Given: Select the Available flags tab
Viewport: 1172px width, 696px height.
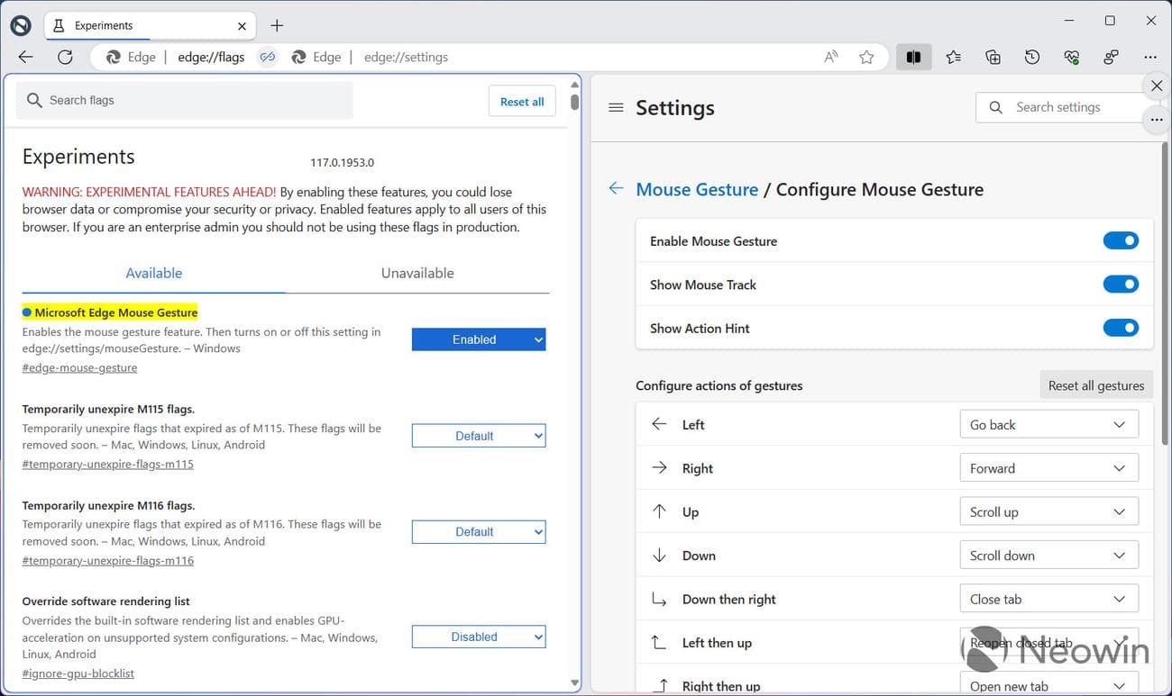Looking at the screenshot, I should pyautogui.click(x=154, y=274).
